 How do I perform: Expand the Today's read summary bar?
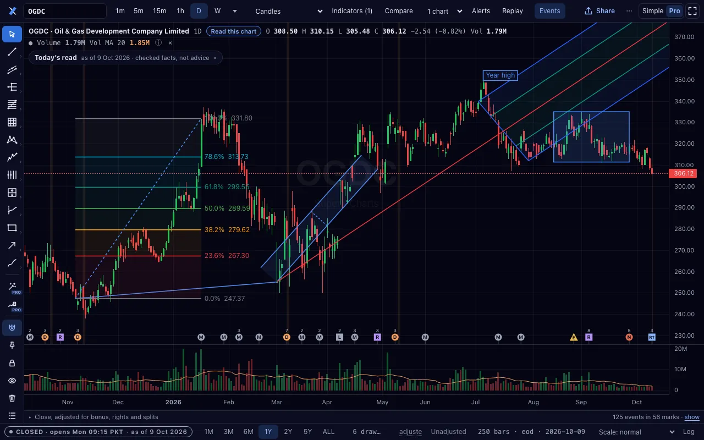[125, 58]
